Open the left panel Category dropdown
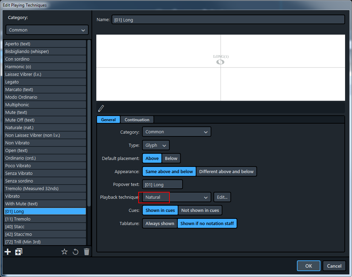352x277 pixels. (x=47, y=30)
